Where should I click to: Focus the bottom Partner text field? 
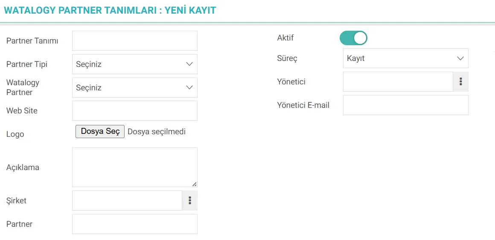(134, 224)
